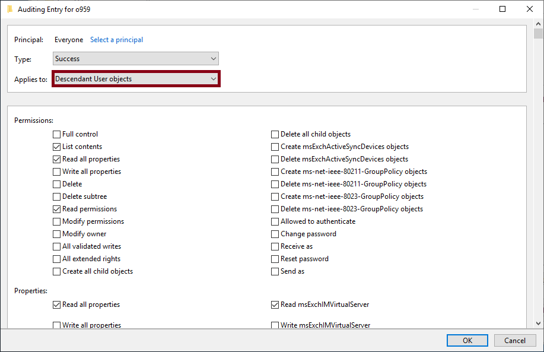
Task: Uncheck Read msExchIMVirtualServer property
Action: pos(275,305)
